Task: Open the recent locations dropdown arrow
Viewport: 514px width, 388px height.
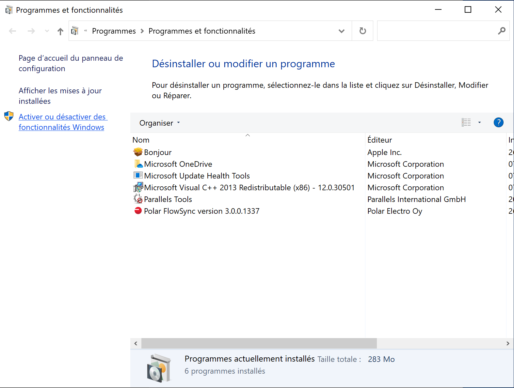Action: pyautogui.click(x=47, y=31)
